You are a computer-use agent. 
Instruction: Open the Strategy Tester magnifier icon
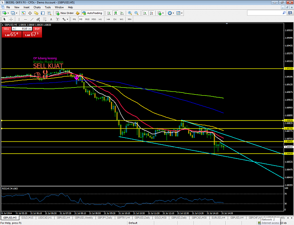click(x=49, y=13)
